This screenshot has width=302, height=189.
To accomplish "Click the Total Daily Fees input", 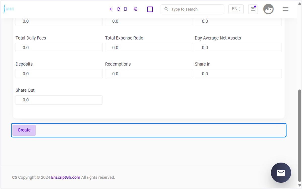I will 59,48.
